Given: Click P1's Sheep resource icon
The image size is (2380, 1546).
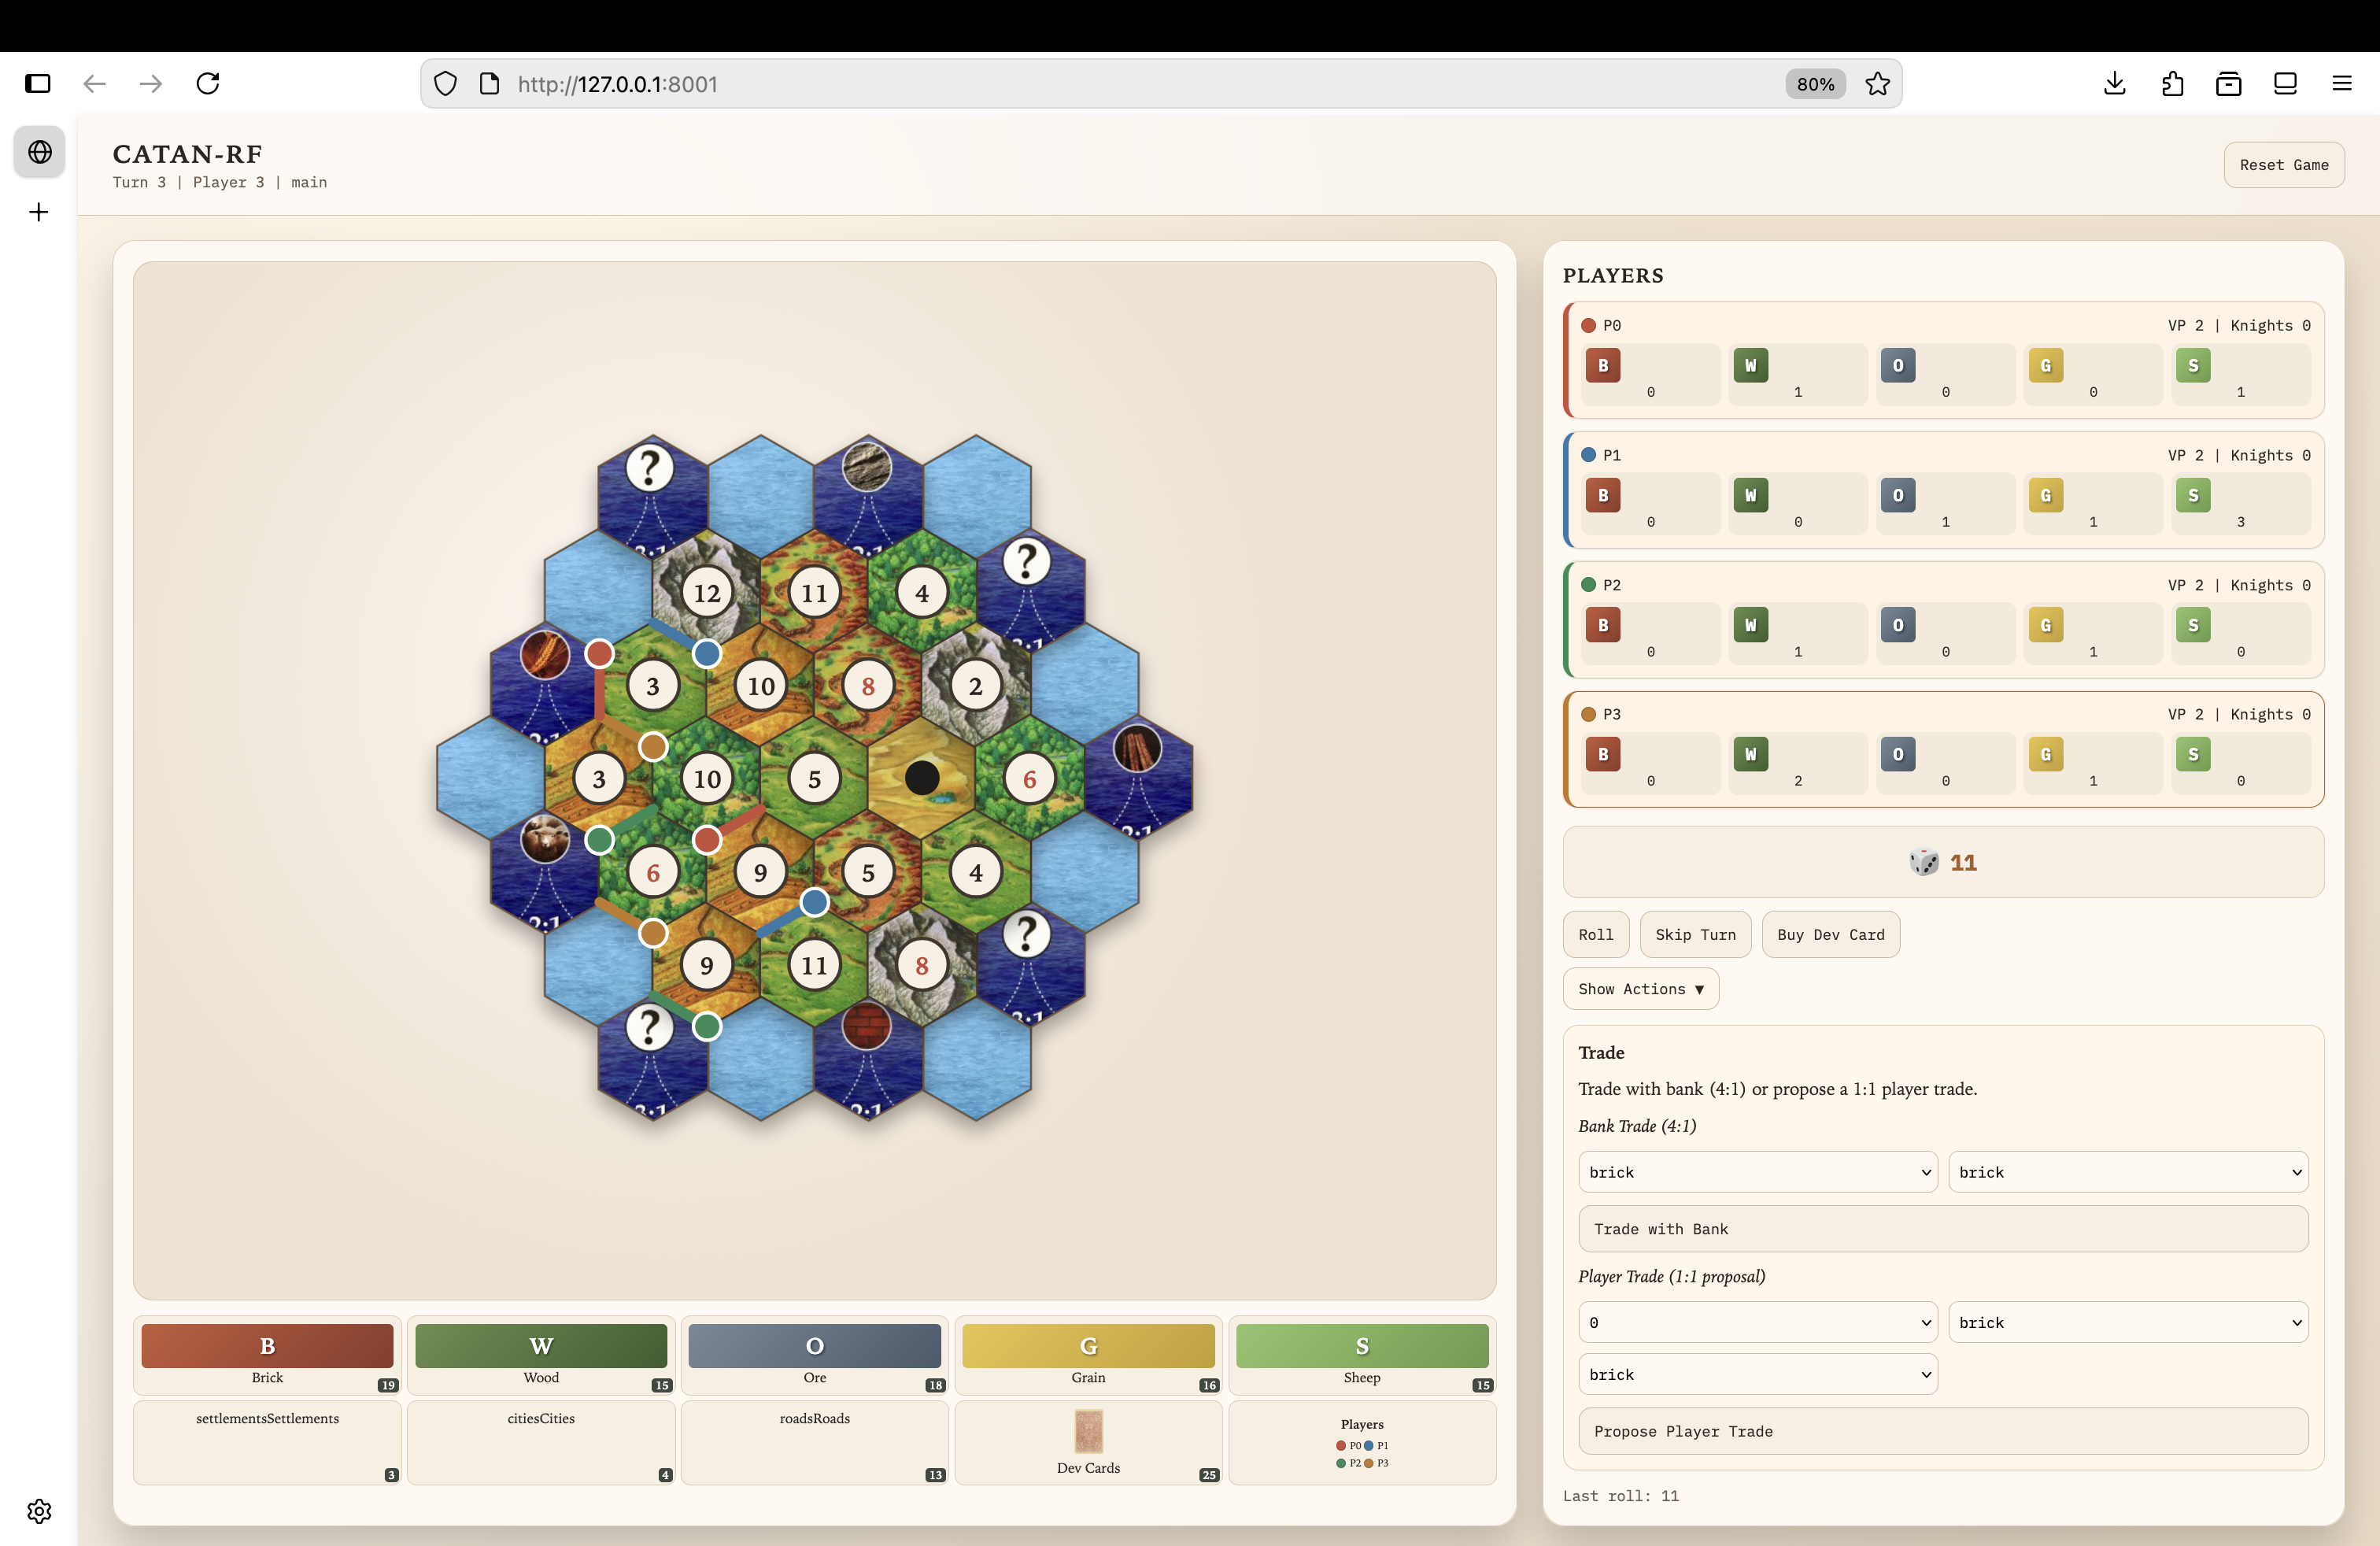Looking at the screenshot, I should pos(2193,495).
